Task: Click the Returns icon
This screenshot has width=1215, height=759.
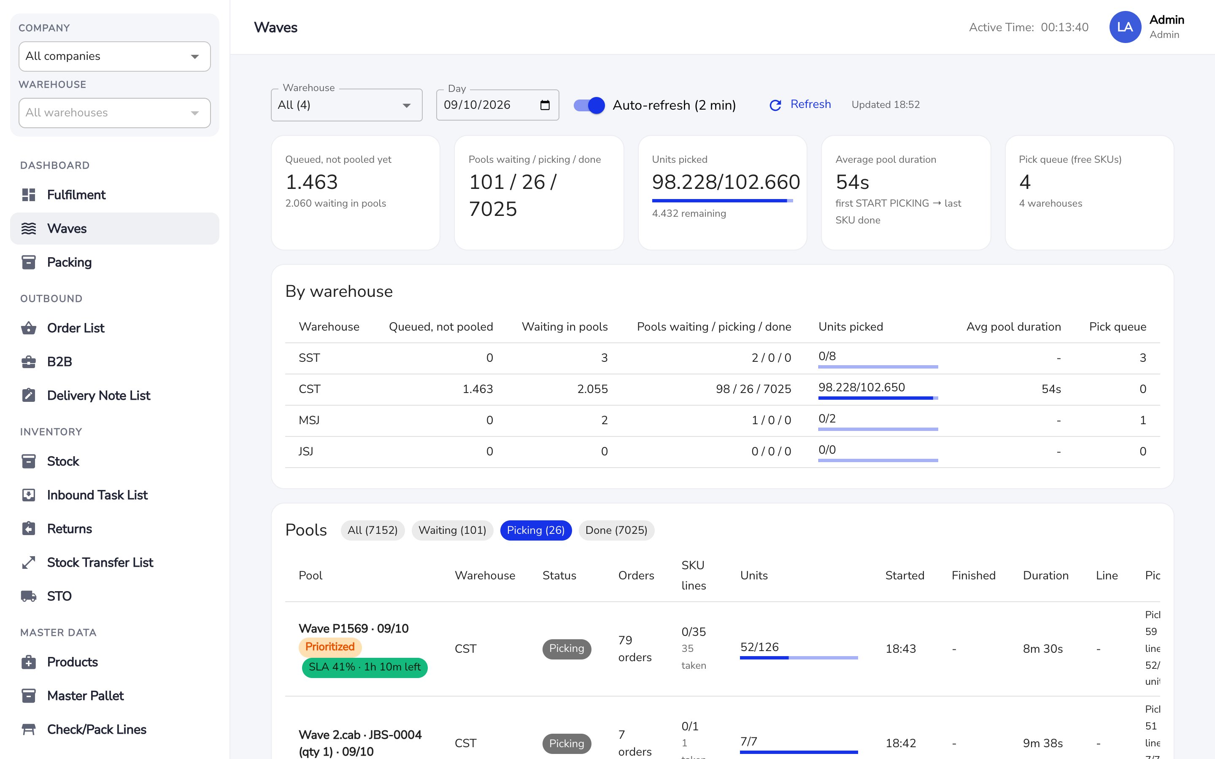Action: (x=29, y=529)
